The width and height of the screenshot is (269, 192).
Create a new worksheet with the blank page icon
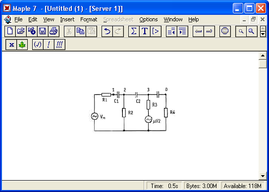click(10, 31)
